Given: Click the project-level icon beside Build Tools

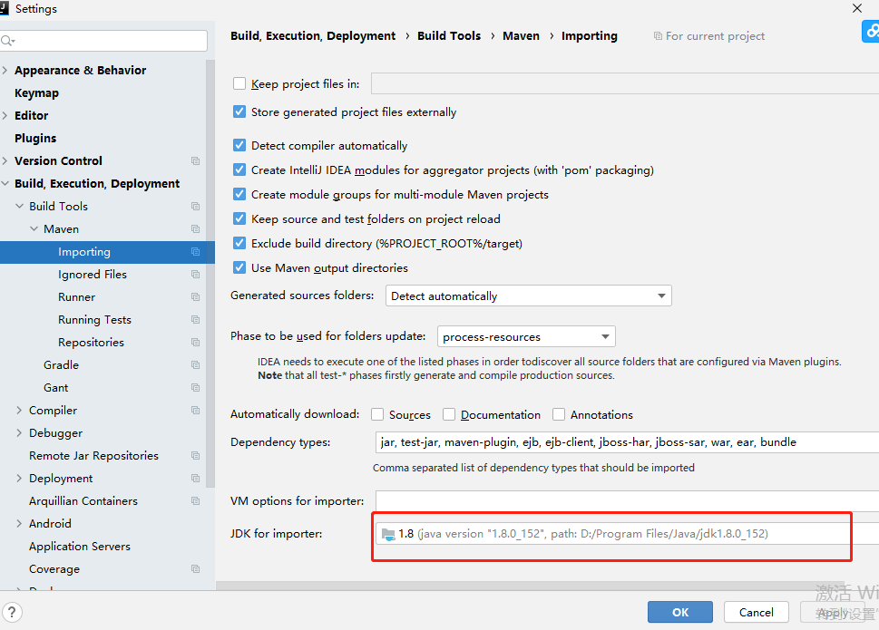Looking at the screenshot, I should 195,206.
